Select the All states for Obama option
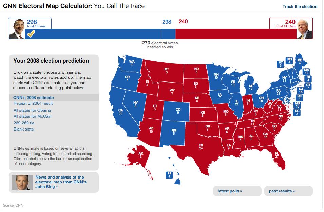This screenshot has width=324, height=212. pos(32,110)
